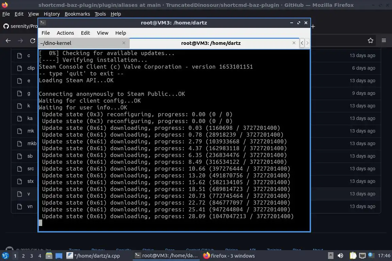Open Kali application menu in taskbar
The image size is (392, 261).
5,256
